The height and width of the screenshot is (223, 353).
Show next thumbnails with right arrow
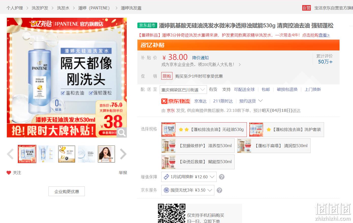coord(123,154)
